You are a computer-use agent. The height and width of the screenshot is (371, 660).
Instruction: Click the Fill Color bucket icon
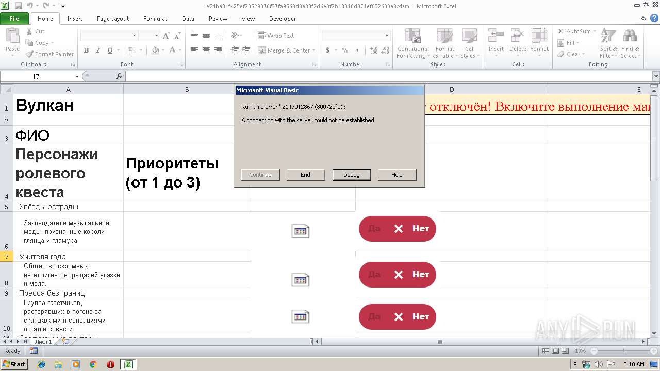click(x=155, y=50)
